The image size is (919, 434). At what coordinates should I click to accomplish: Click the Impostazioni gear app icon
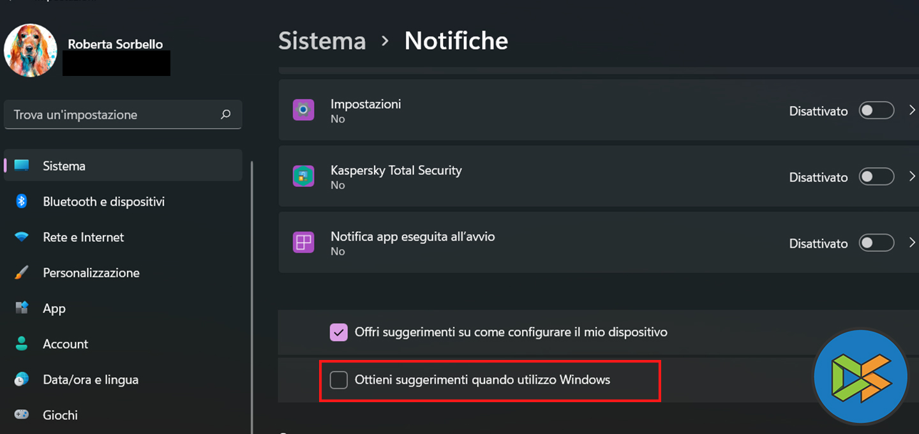pyautogui.click(x=303, y=110)
